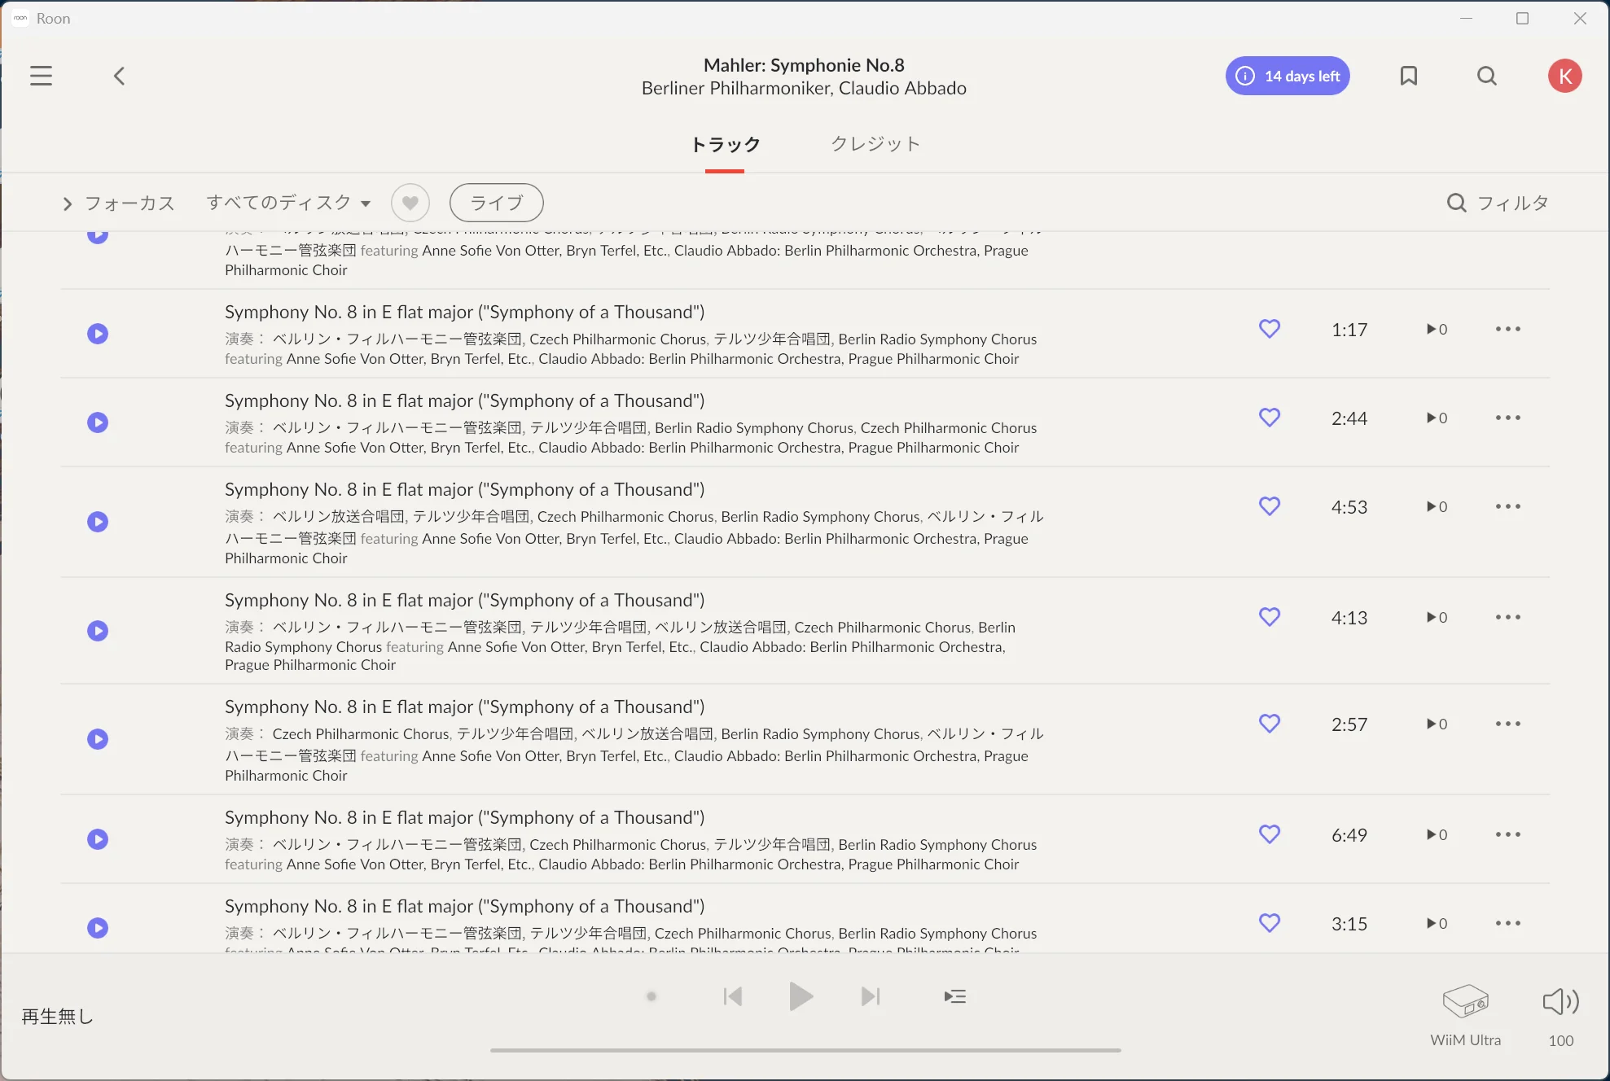
Task: Switch to the クレジット tab
Action: 875,144
